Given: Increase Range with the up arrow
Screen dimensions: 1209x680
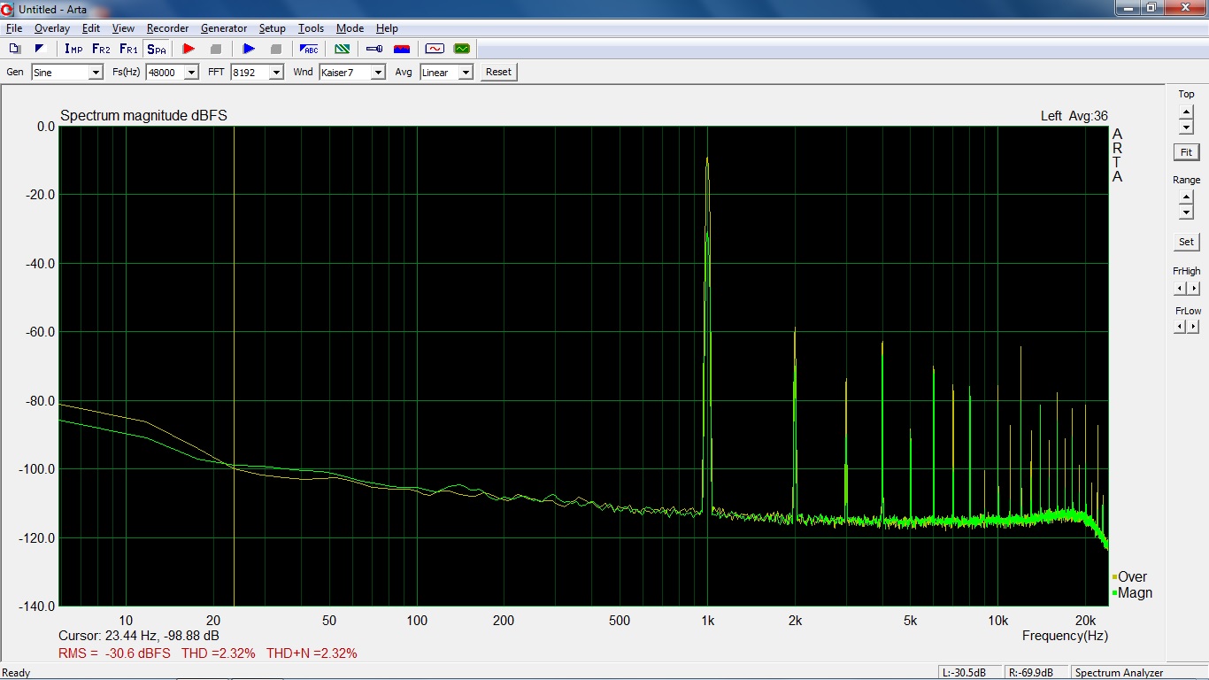Looking at the screenshot, I should [1186, 197].
